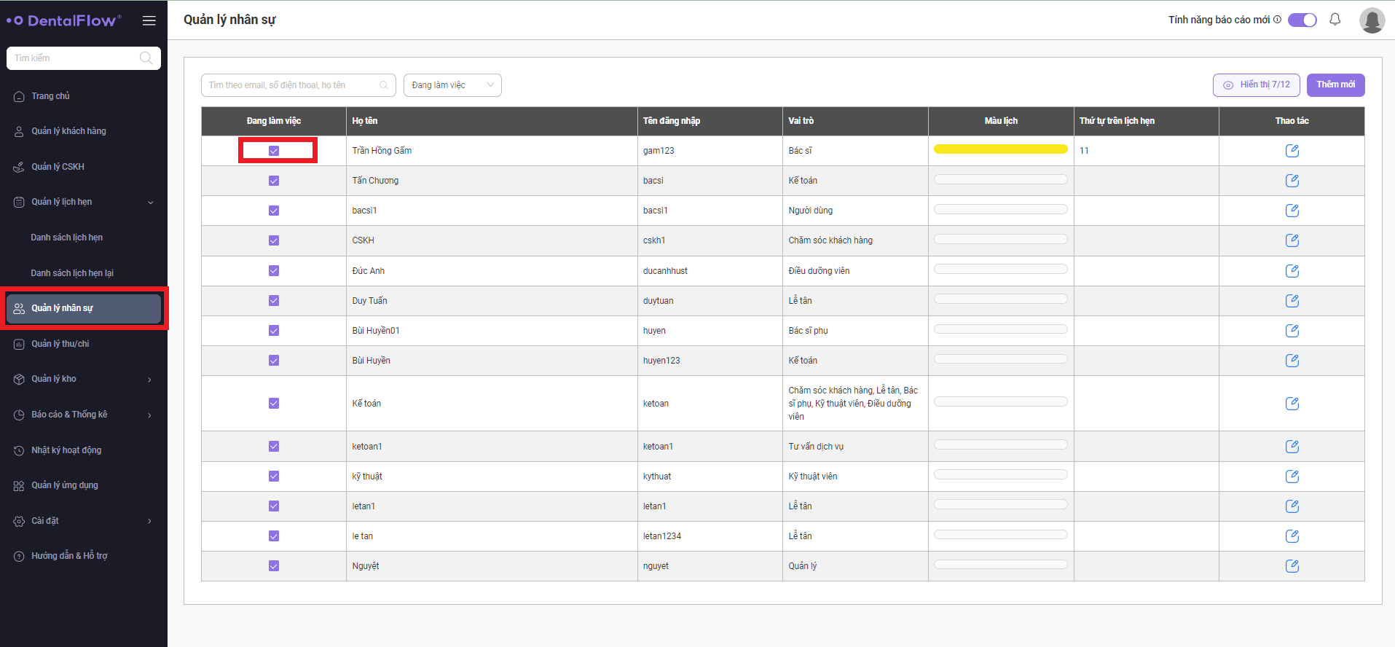
Task: Expand the Quản lý kho submenu
Action: tap(149, 380)
